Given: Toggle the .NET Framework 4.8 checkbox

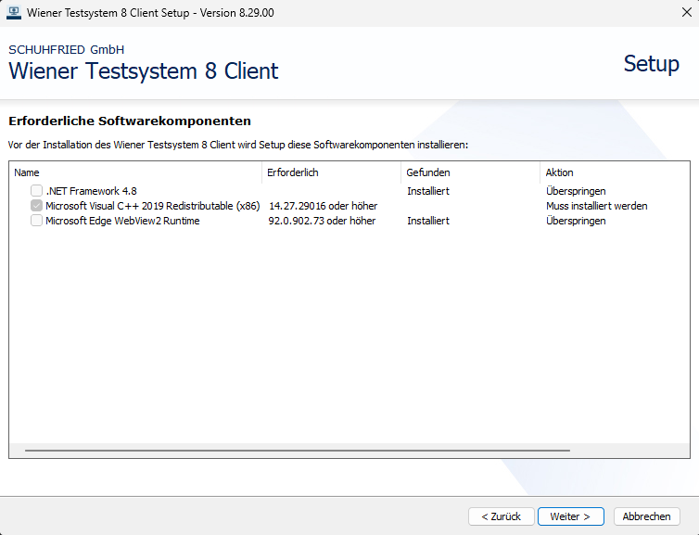Looking at the screenshot, I should click(x=36, y=191).
